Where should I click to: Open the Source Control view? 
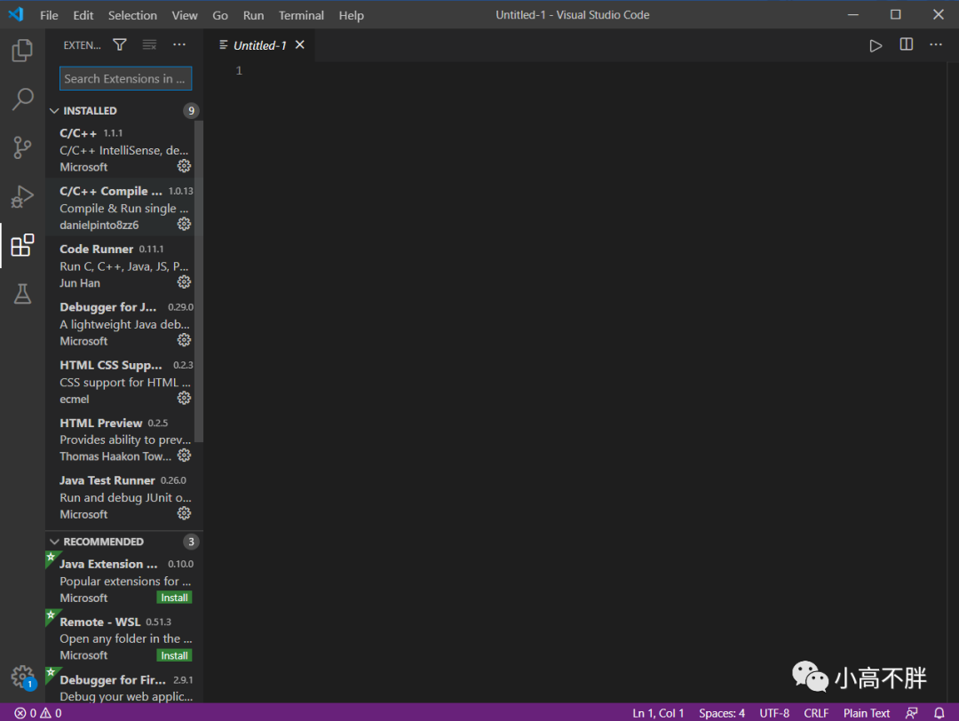(22, 148)
